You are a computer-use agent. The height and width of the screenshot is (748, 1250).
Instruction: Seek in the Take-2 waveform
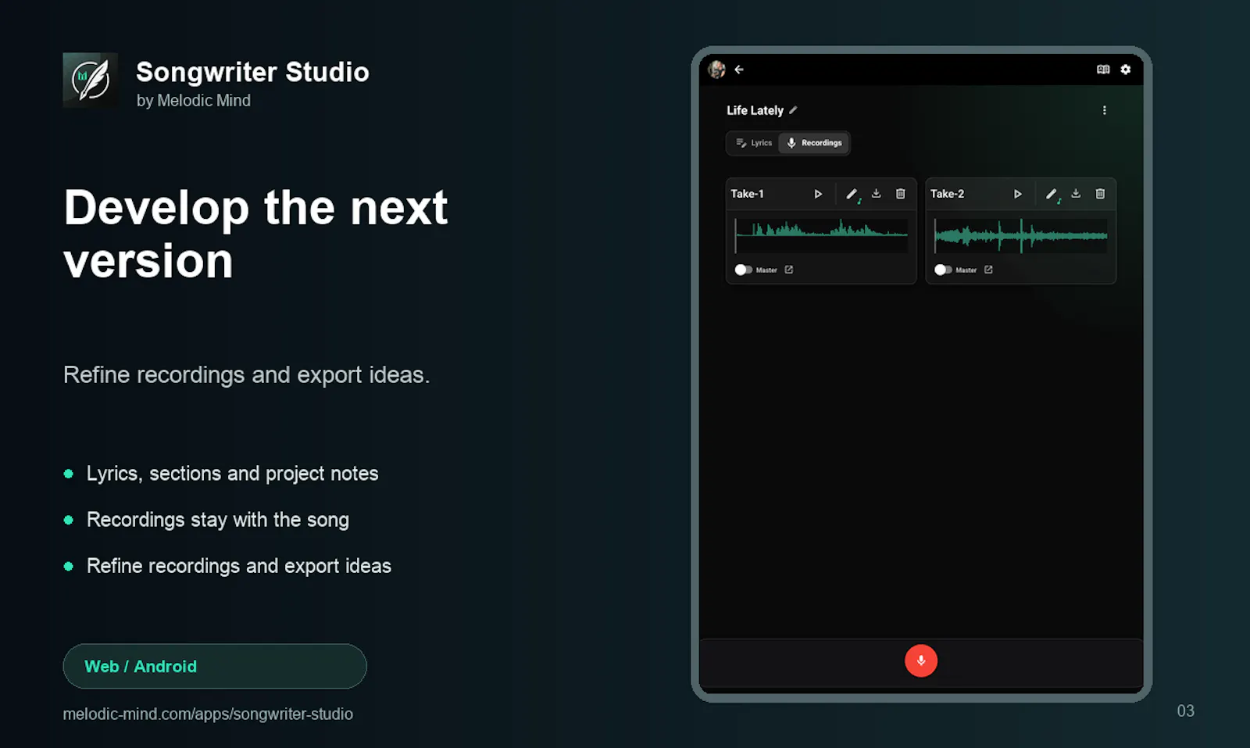tap(1021, 235)
